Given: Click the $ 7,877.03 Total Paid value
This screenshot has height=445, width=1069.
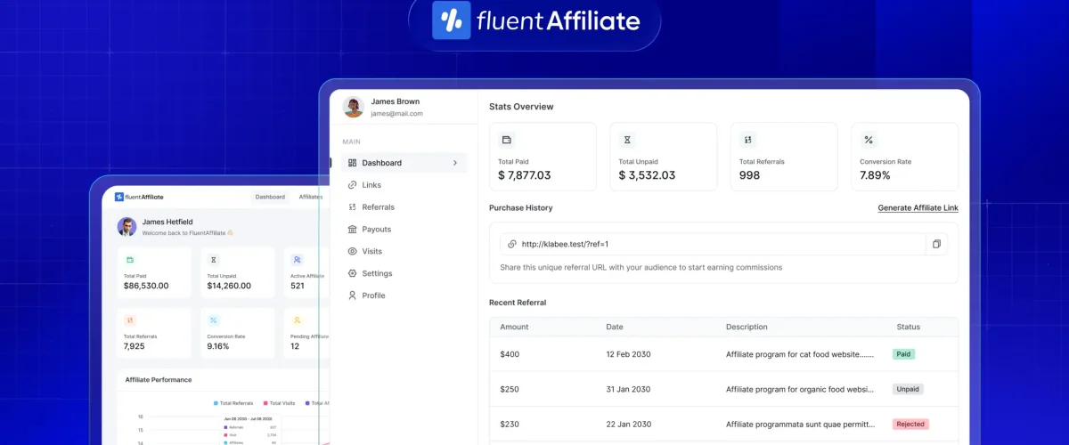Looking at the screenshot, I should pos(524,175).
